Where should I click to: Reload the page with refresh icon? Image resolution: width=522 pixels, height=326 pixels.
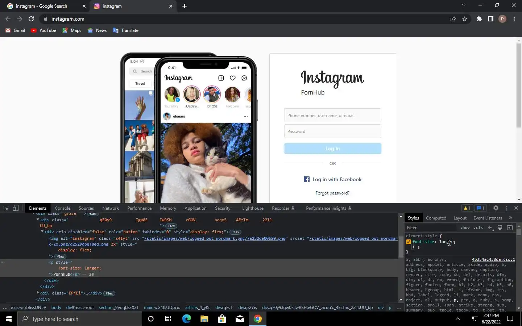pyautogui.click(x=31, y=19)
